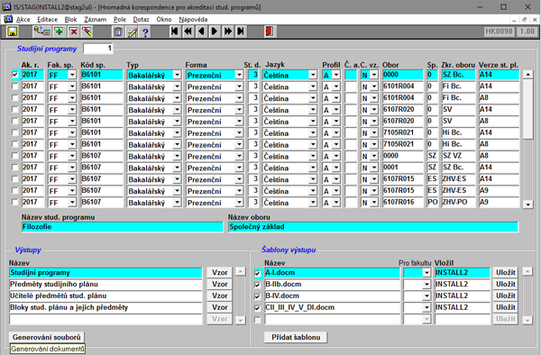Open the Blok menu
The height and width of the screenshot is (355, 541).
point(70,20)
